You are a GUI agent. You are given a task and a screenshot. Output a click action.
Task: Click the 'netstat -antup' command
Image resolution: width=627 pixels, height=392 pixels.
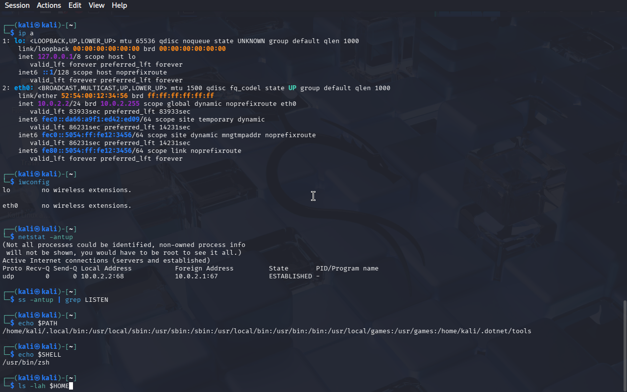(46, 237)
